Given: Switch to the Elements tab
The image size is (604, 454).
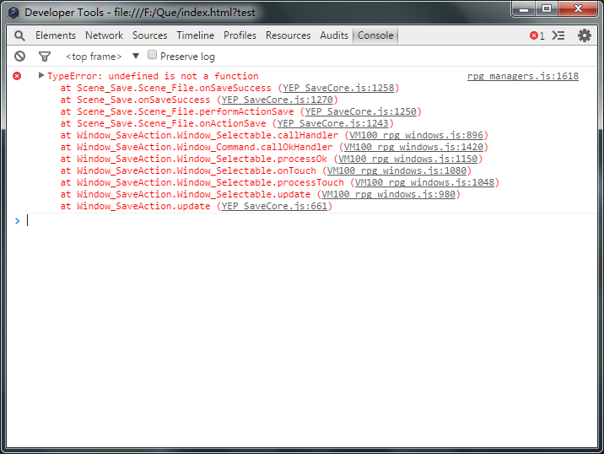Looking at the screenshot, I should coord(56,35).
